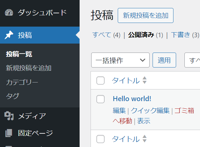Image resolution: width=200 pixels, height=147 pixels.
Task: Open the メディア menu item
Action: [40, 116]
